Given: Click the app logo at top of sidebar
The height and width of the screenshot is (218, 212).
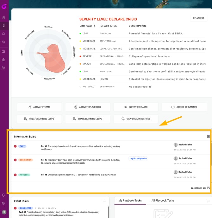Looking at the screenshot, I should pyautogui.click(x=4, y=6).
